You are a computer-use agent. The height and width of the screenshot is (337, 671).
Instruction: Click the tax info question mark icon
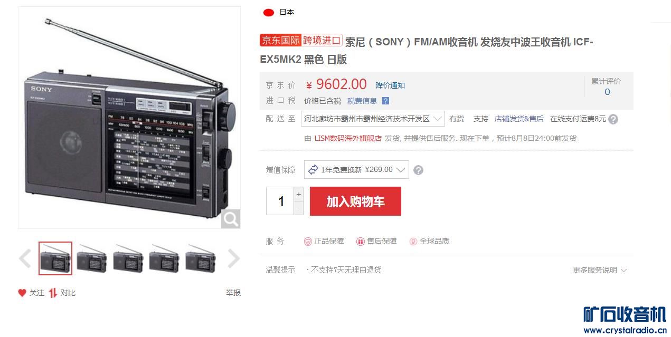385,101
